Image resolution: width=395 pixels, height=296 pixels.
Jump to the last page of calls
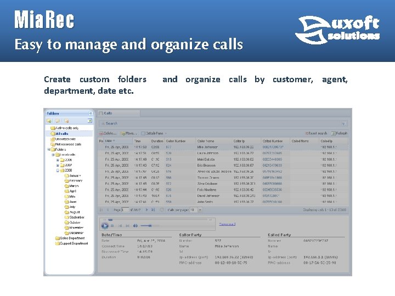click(153, 210)
